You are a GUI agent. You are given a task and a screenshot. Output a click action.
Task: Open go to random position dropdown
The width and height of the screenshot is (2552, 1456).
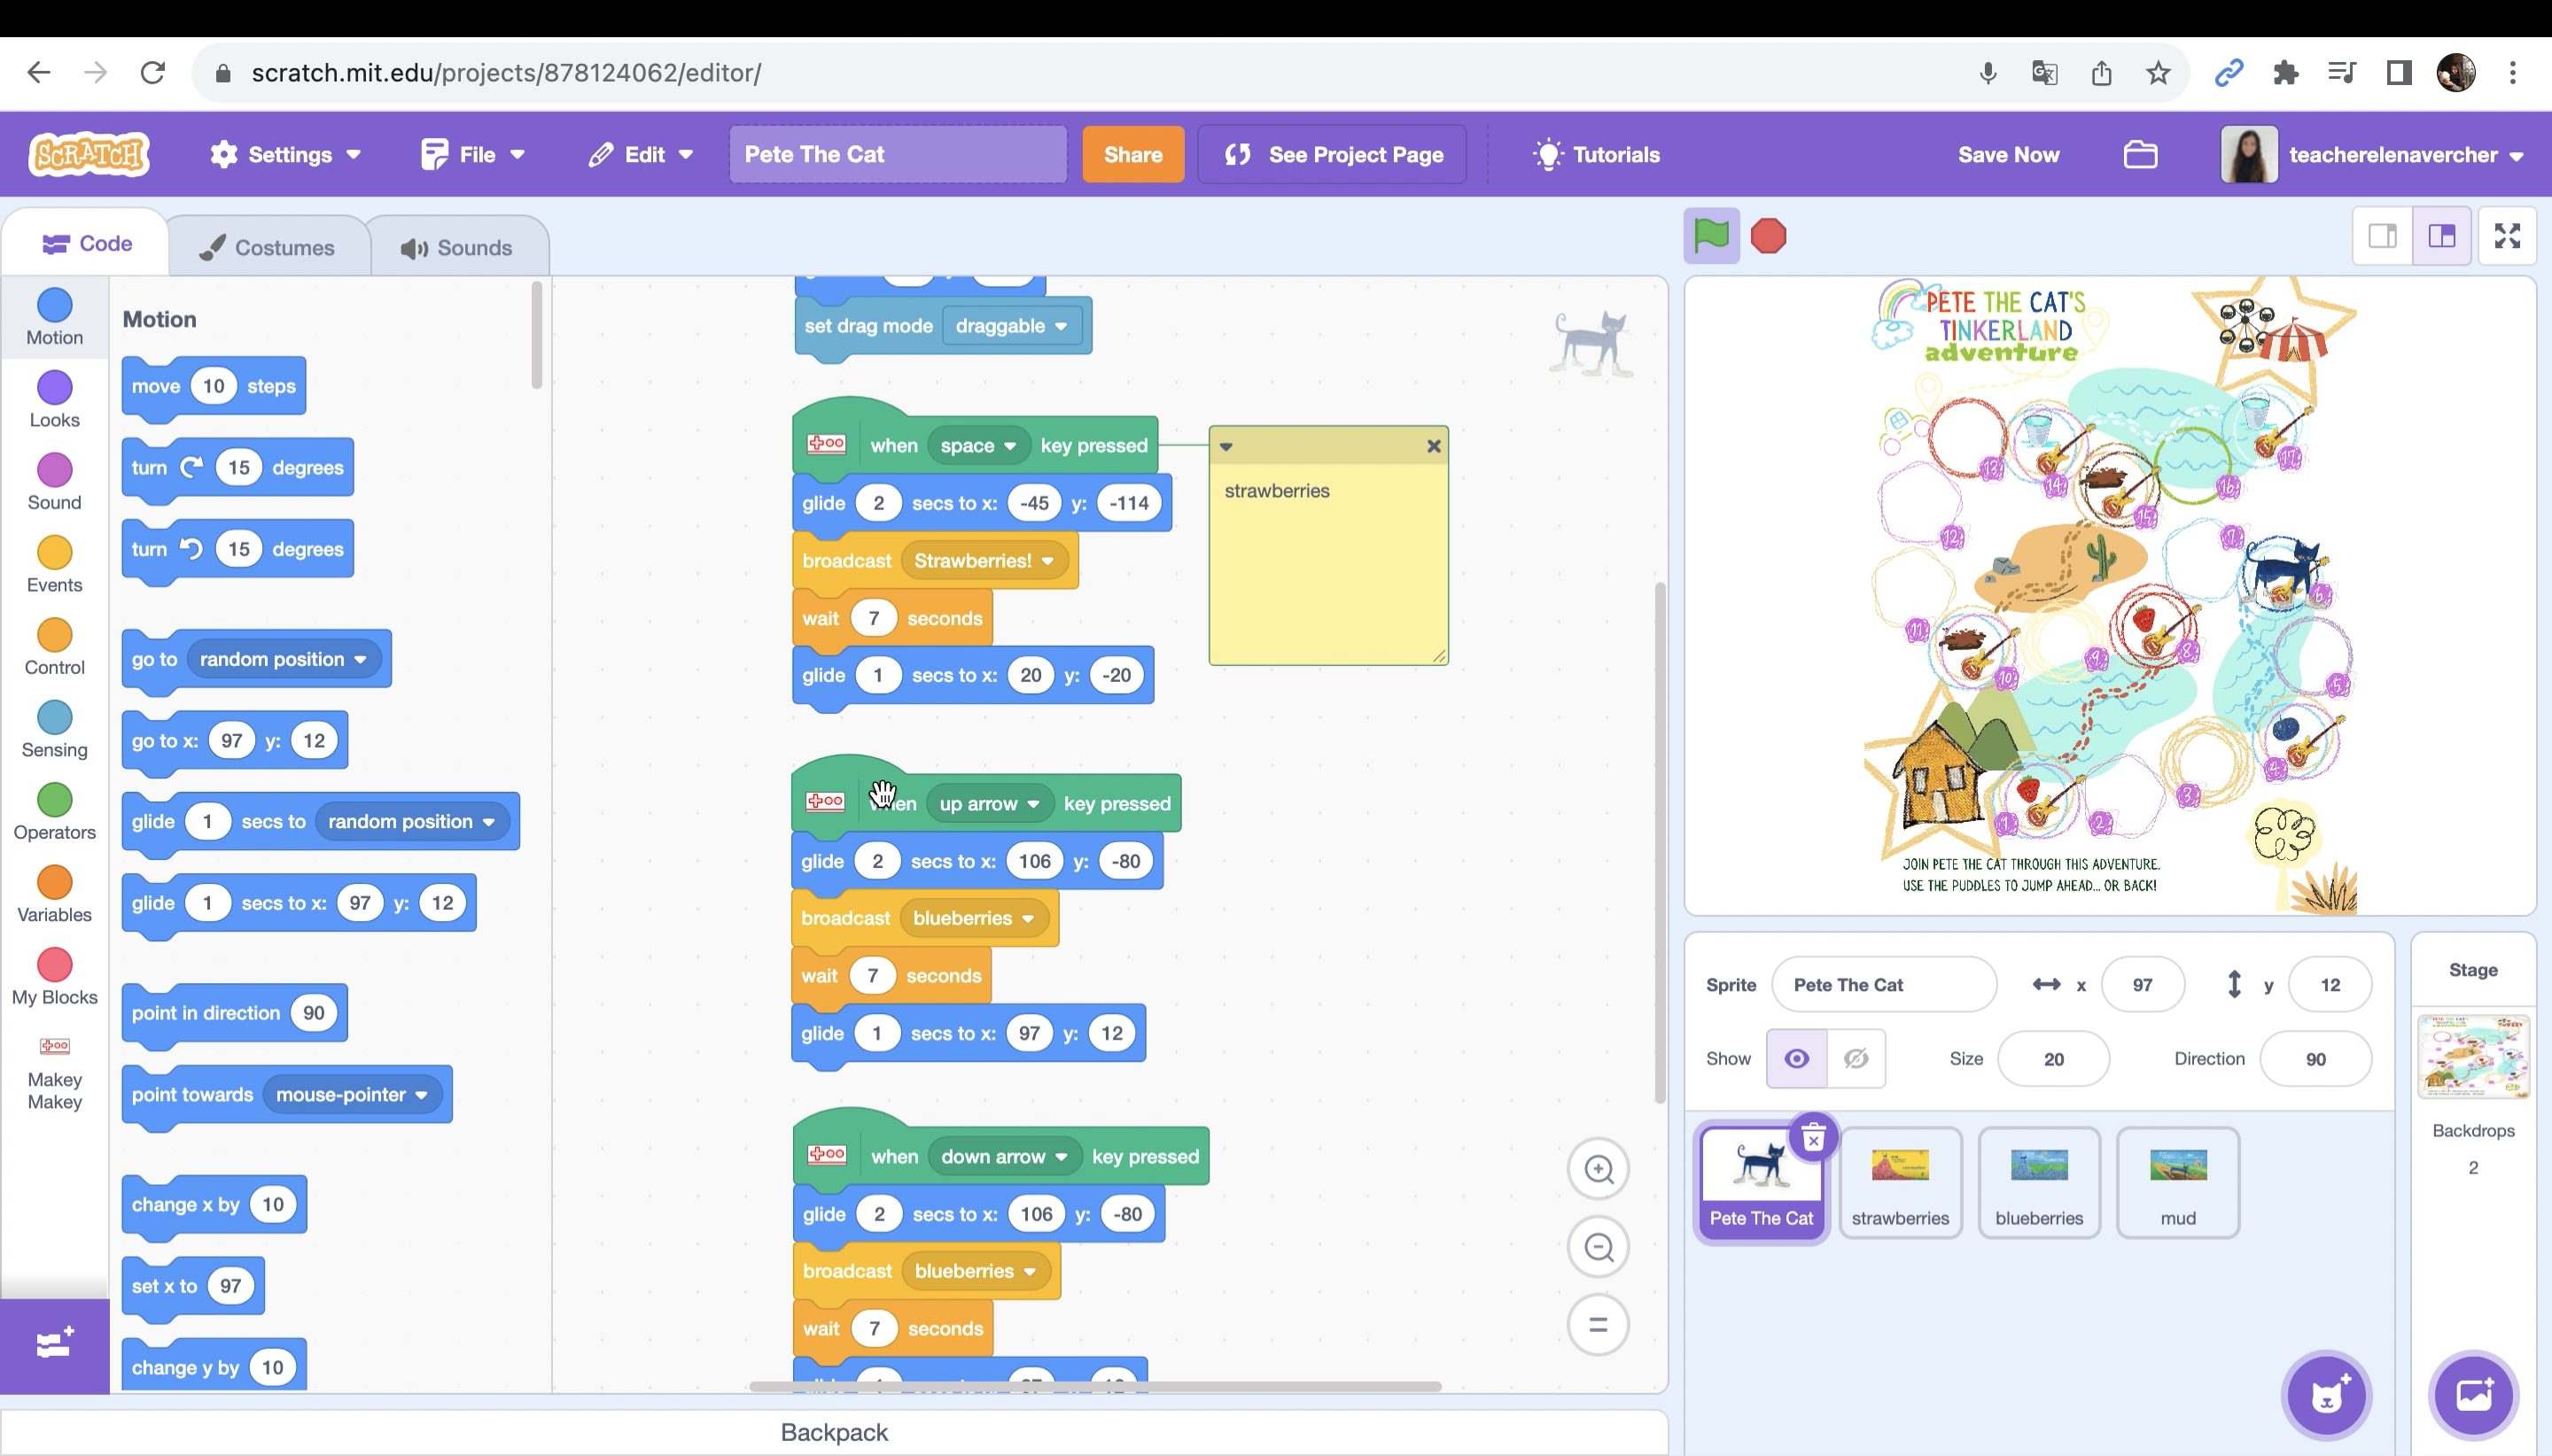(284, 659)
